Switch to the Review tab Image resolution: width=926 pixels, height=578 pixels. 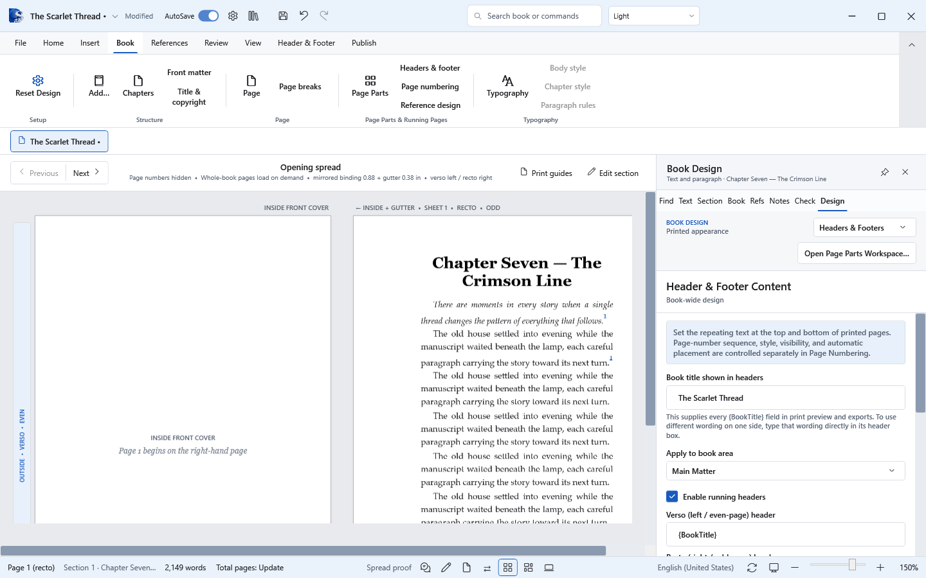pos(216,43)
